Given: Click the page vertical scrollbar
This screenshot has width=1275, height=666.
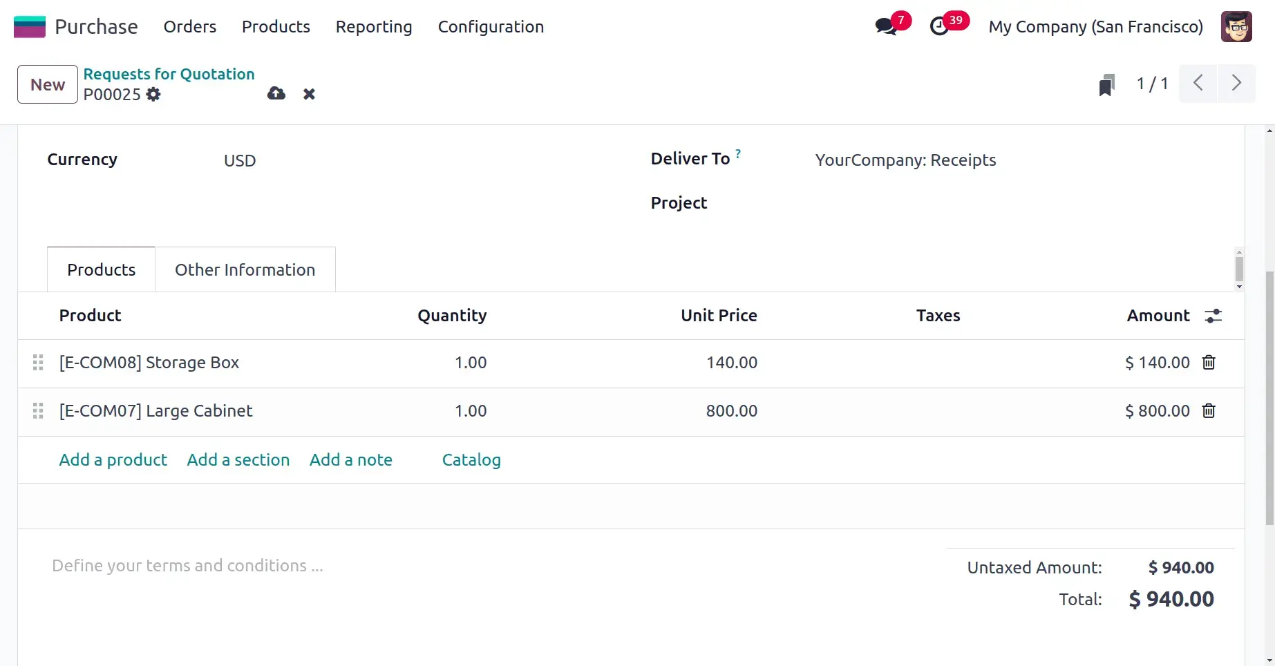Looking at the screenshot, I should pos(1269,397).
